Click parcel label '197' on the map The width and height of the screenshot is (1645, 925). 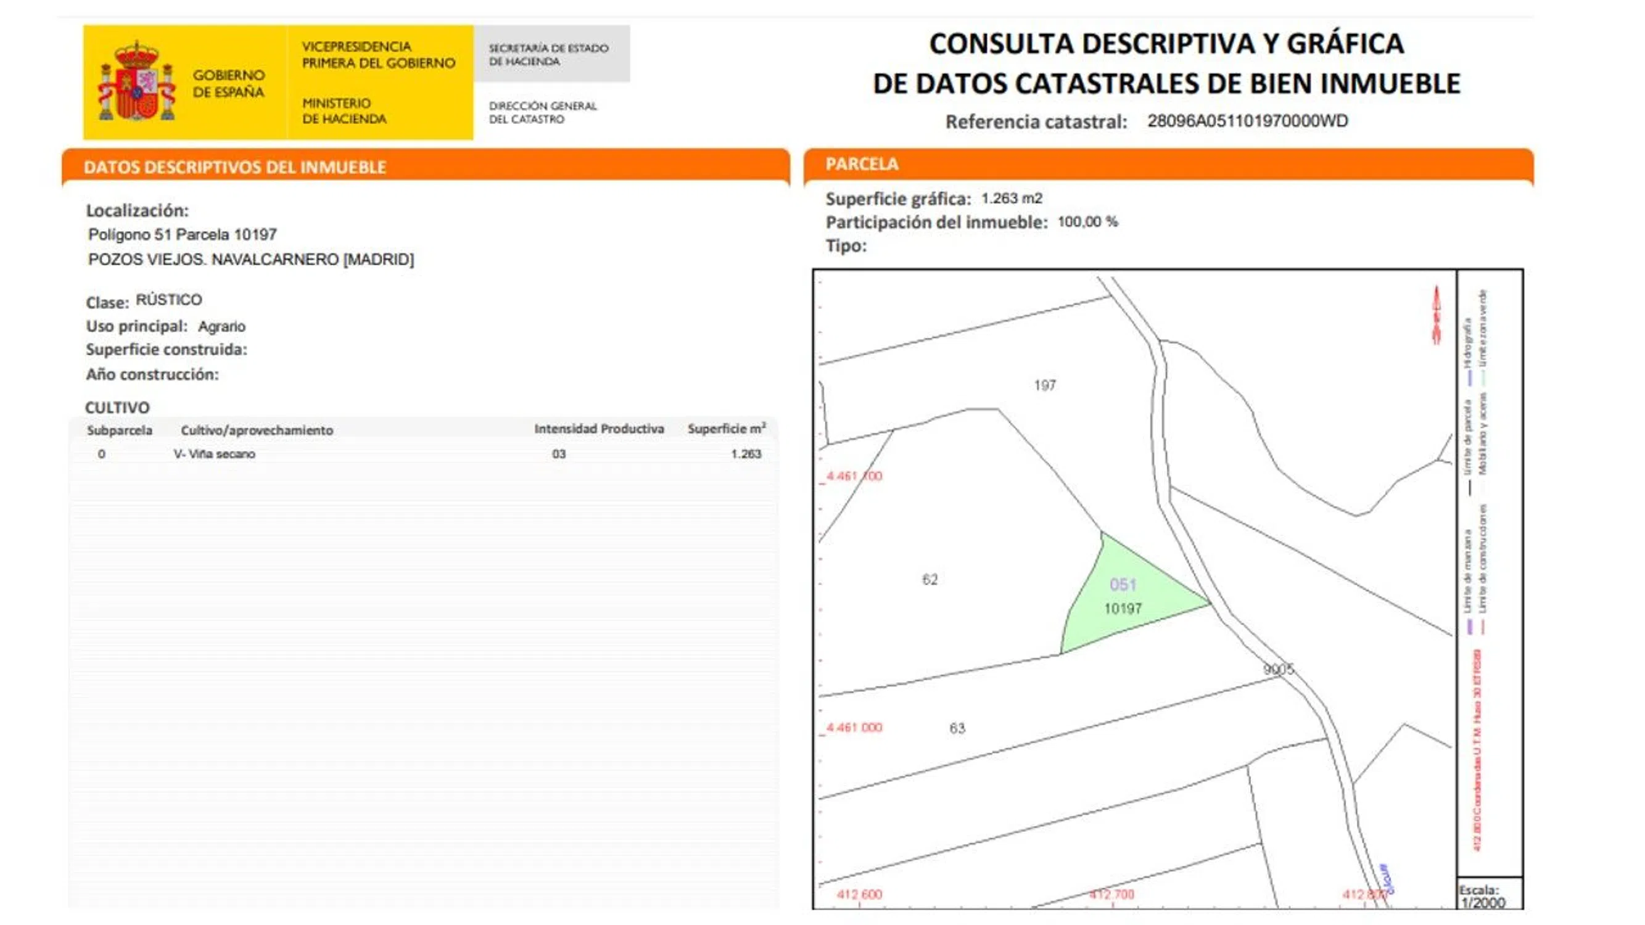click(x=1045, y=385)
